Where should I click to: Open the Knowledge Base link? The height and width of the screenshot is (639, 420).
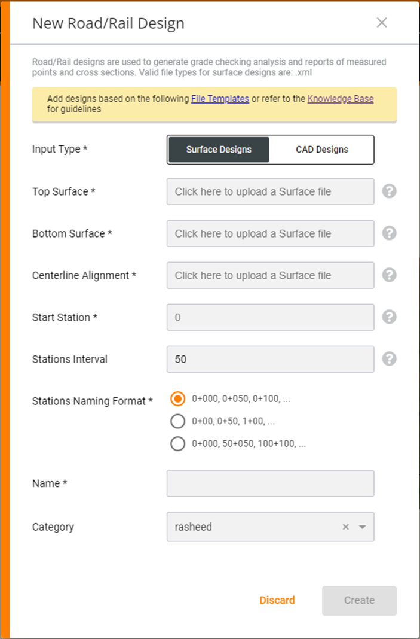point(341,99)
